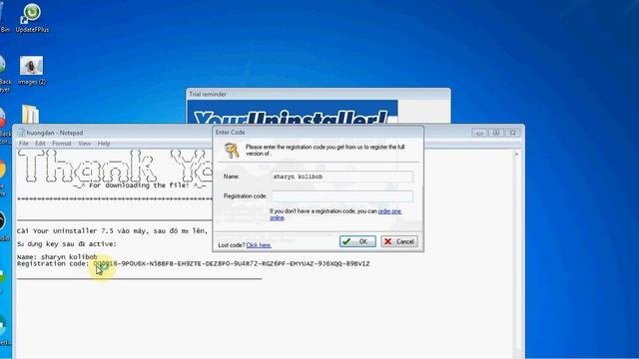This screenshot has width=639, height=359.
Task: Click the Notepad title bar document icon
Action: [x=22, y=133]
